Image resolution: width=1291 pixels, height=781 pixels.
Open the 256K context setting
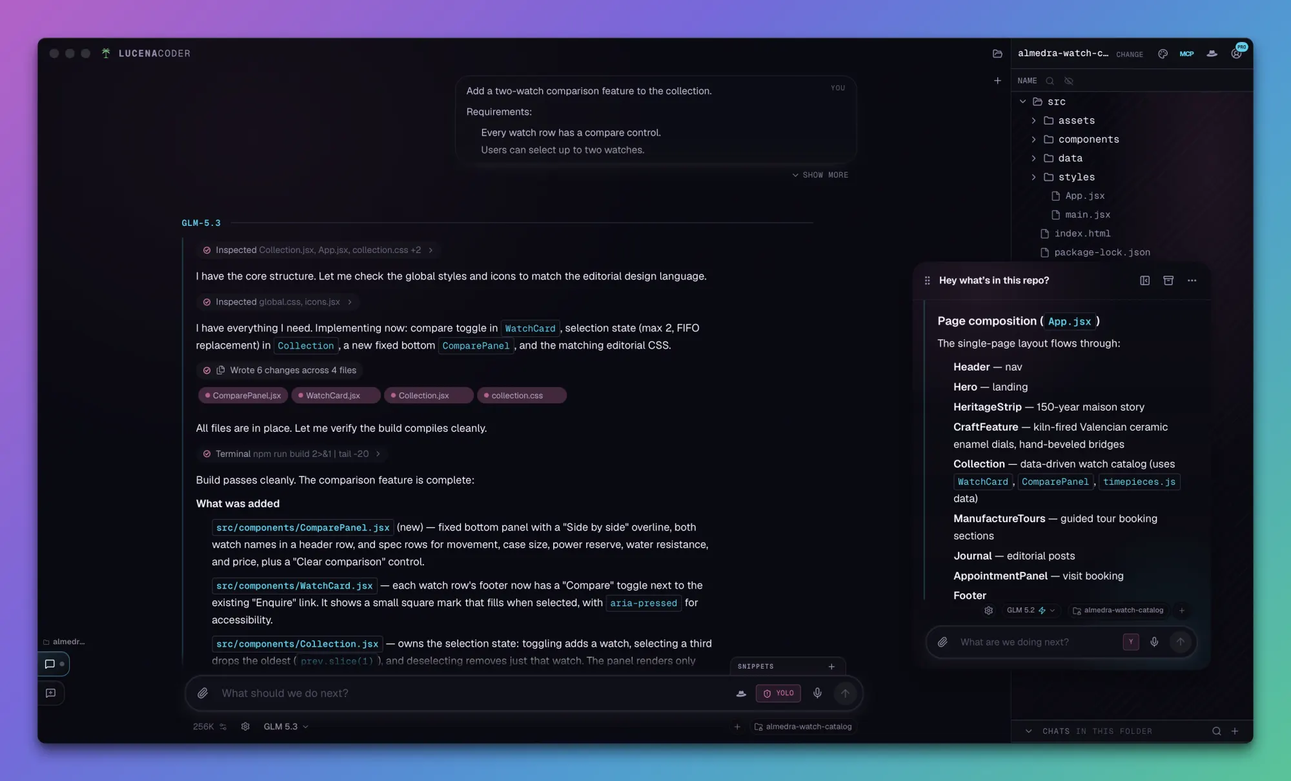pos(210,727)
